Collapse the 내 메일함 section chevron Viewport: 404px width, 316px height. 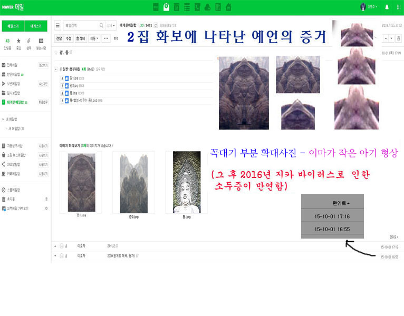click(3, 119)
